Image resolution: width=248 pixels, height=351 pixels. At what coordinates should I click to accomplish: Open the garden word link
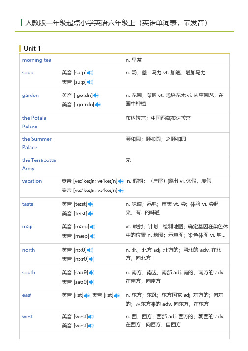(31, 96)
